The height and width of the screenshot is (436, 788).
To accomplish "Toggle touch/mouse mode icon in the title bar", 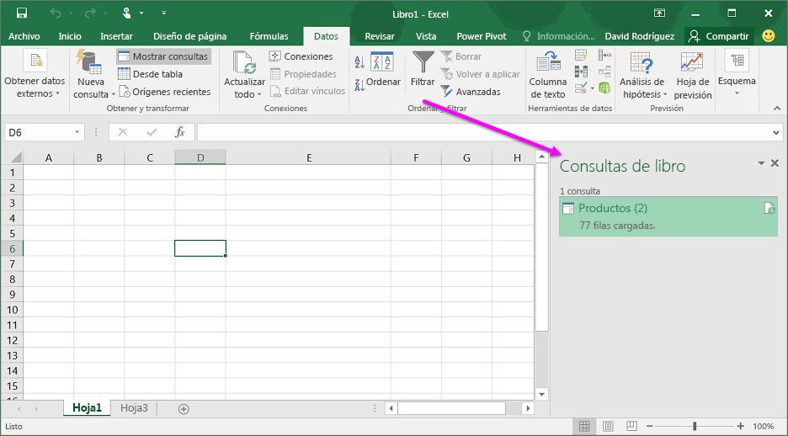I will tap(127, 13).
